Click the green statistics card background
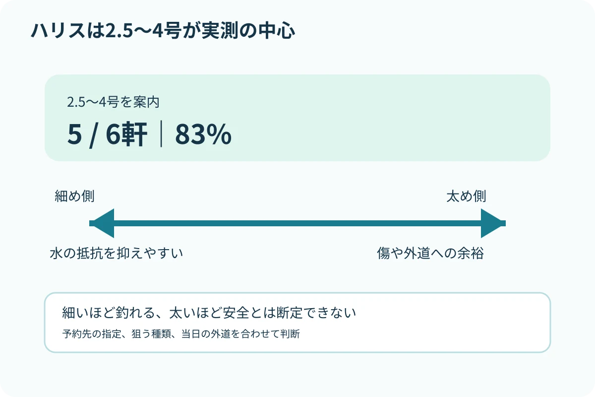The width and height of the screenshot is (595, 397). 297,118
